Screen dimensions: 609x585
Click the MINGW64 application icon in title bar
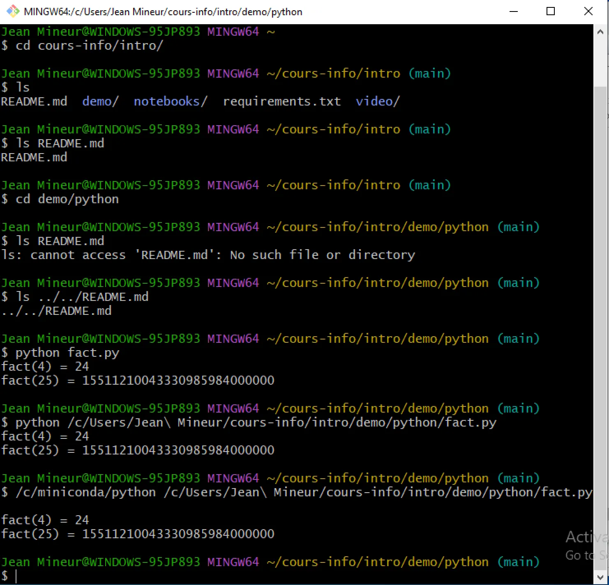pos(12,11)
